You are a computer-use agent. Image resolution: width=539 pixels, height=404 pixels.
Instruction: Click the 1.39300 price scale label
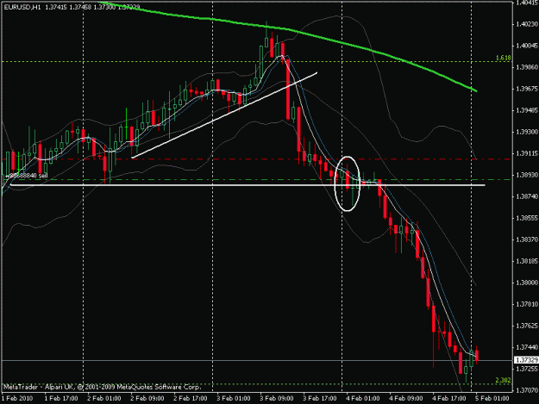click(526, 132)
